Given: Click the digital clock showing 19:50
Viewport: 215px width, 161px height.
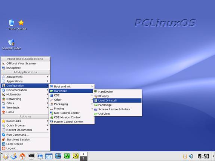Looking at the screenshot, I should (203, 156).
